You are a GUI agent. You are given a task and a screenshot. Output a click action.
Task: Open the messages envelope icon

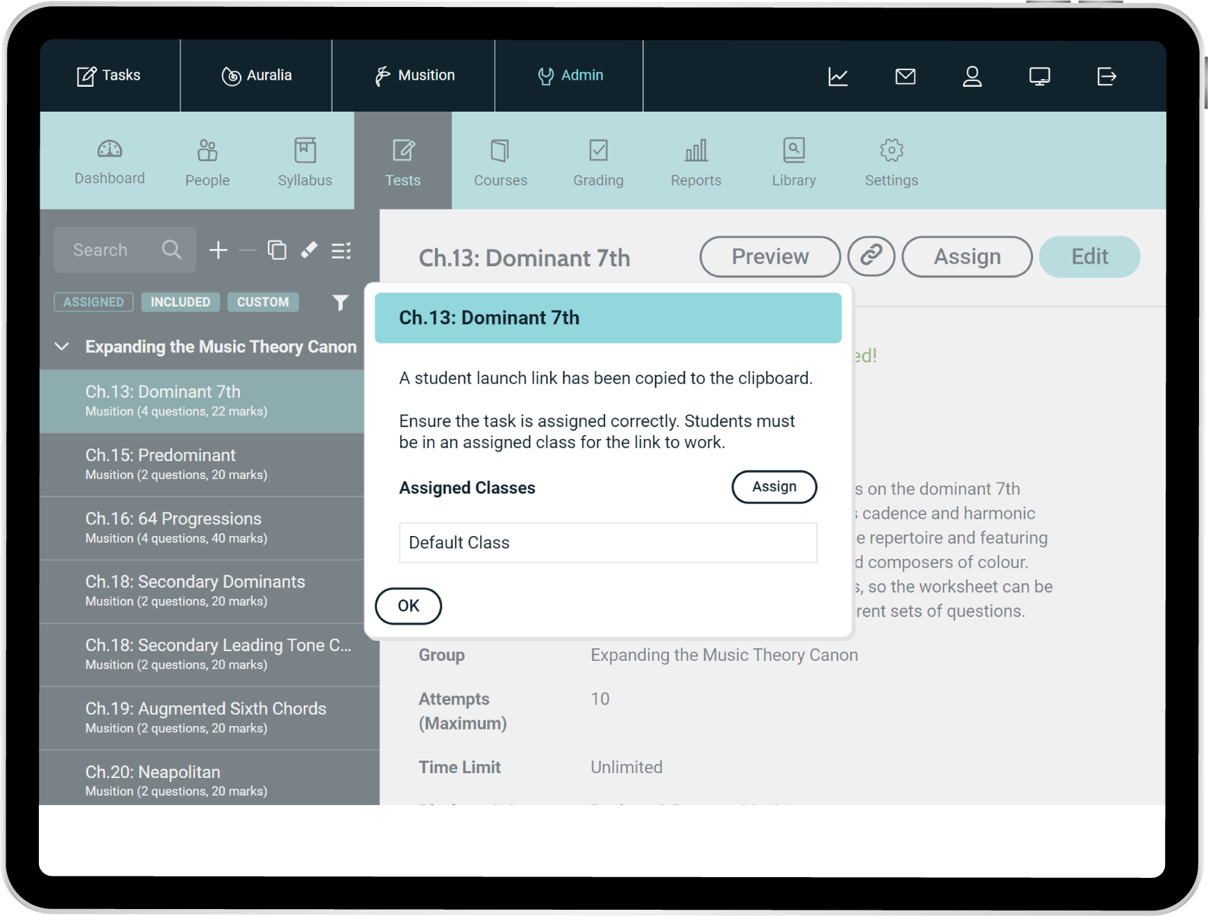[x=905, y=76]
